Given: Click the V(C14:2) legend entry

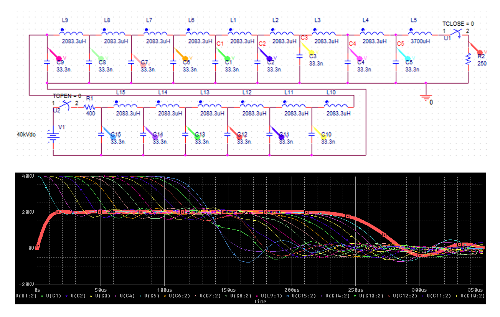Looking at the screenshot, I should pyautogui.click(x=337, y=296).
